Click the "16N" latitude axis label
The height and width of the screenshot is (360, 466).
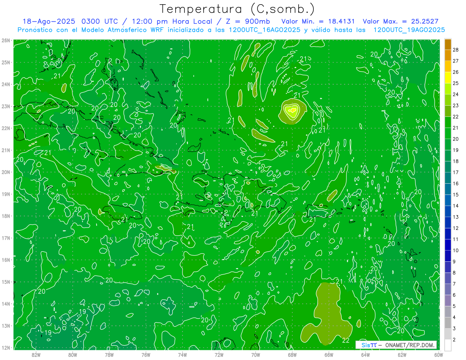(x=5, y=260)
